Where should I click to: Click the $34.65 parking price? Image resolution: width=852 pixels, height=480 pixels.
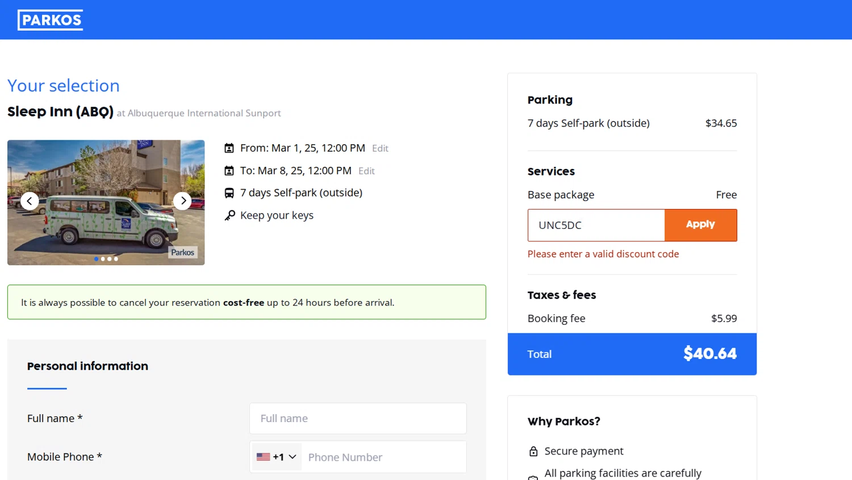(x=721, y=123)
